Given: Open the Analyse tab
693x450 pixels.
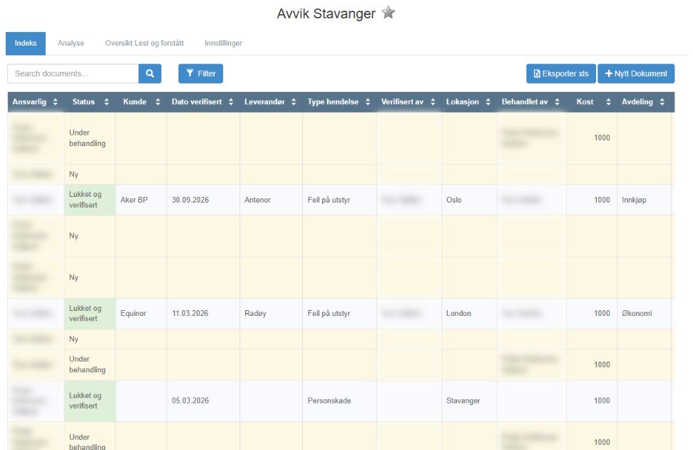Looking at the screenshot, I should click(x=71, y=44).
